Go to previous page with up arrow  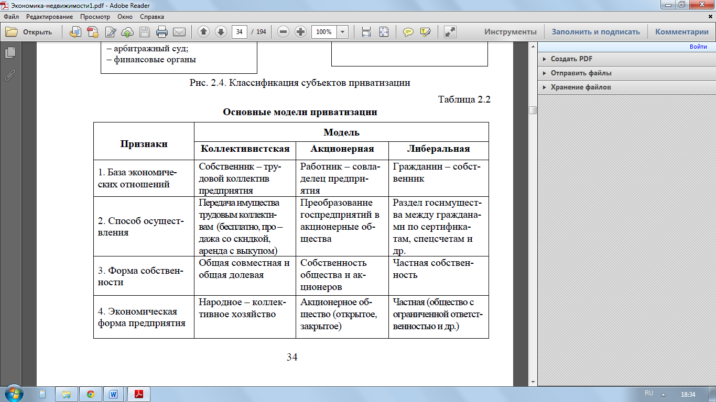point(204,32)
